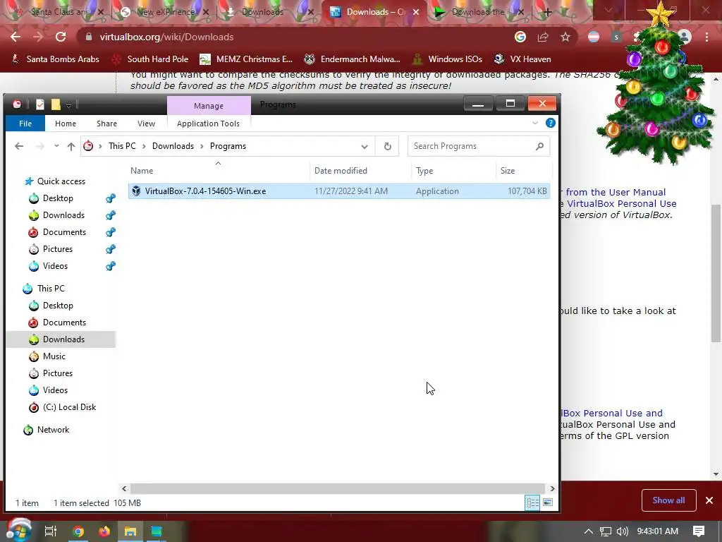722x542 pixels.
Task: Click Show all downloads button
Action: pos(668,500)
